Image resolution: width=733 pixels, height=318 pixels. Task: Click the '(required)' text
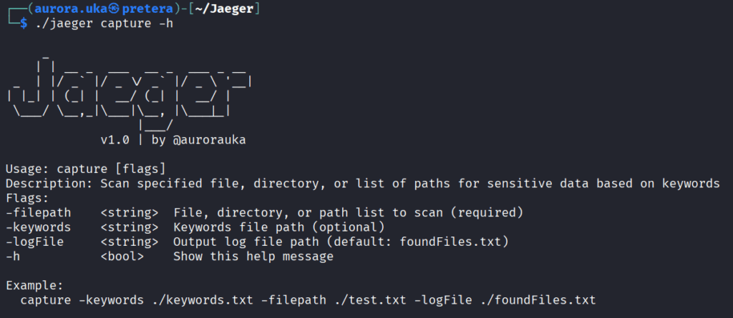(491, 212)
